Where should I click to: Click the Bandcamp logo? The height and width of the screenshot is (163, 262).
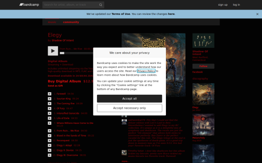[x=29, y=5]
